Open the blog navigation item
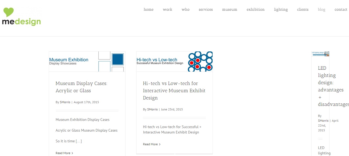Image resolution: width=349 pixels, height=156 pixels. [321, 9]
